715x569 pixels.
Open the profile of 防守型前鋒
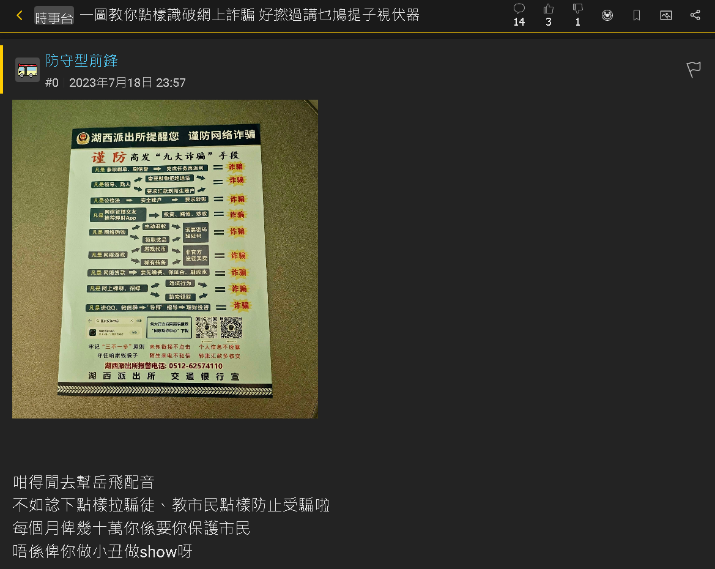pos(81,61)
